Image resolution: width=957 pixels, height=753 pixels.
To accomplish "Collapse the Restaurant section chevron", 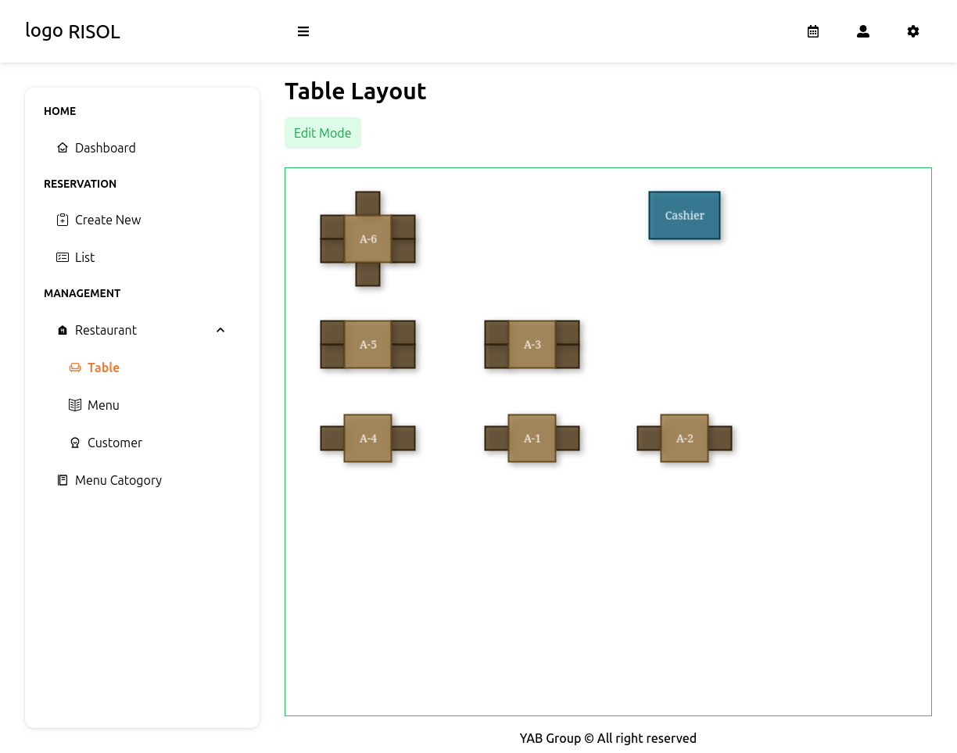I will click(x=220, y=329).
